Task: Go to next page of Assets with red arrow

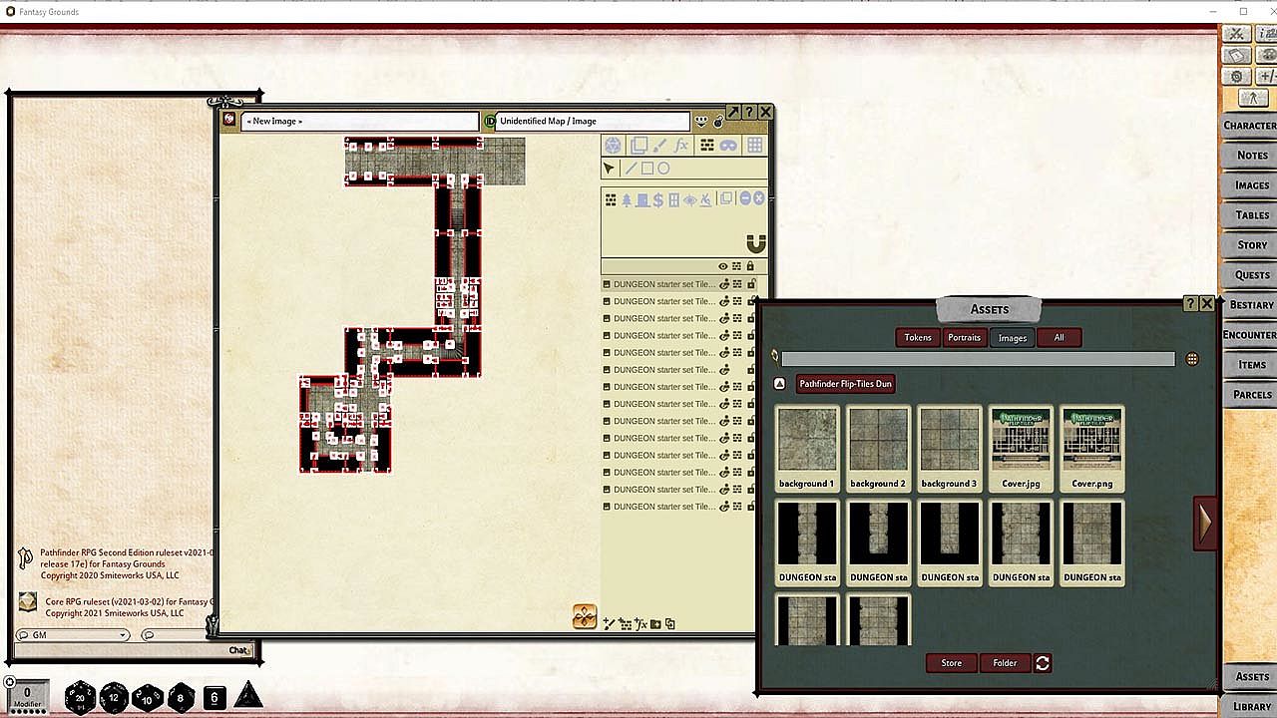Action: [1205, 523]
